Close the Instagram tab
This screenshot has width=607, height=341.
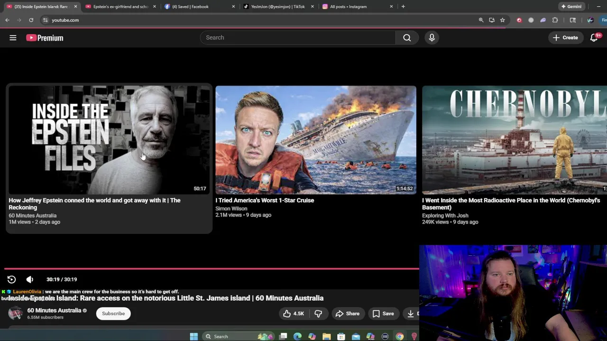391,7
